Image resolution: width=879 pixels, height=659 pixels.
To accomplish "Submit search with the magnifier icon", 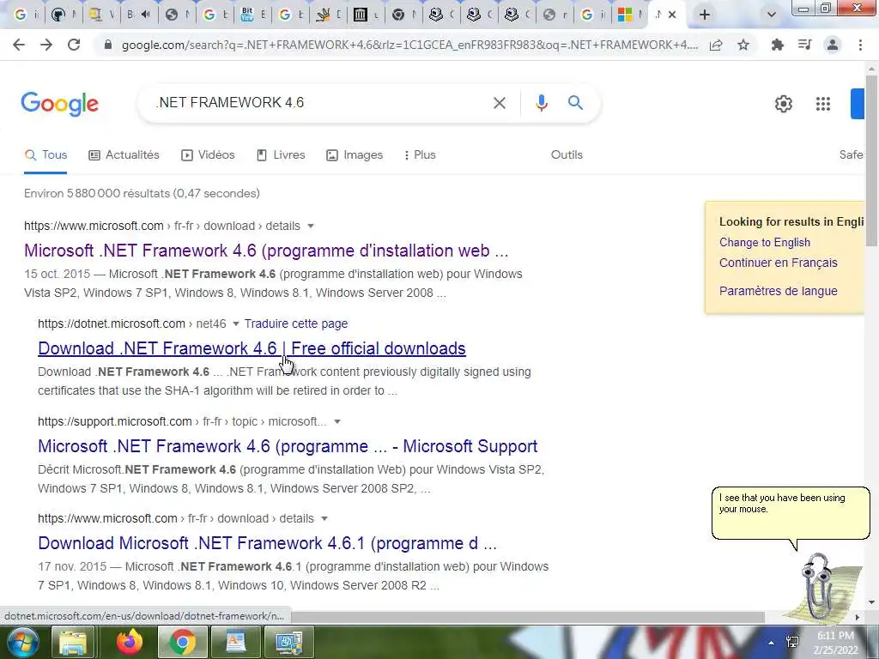I will pos(575,103).
